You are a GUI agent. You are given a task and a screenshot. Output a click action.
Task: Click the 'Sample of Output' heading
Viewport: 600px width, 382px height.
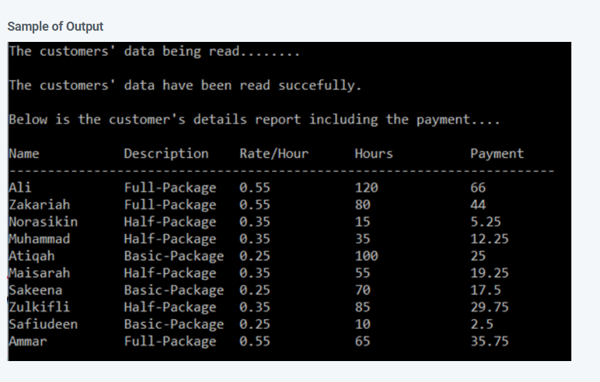(55, 27)
